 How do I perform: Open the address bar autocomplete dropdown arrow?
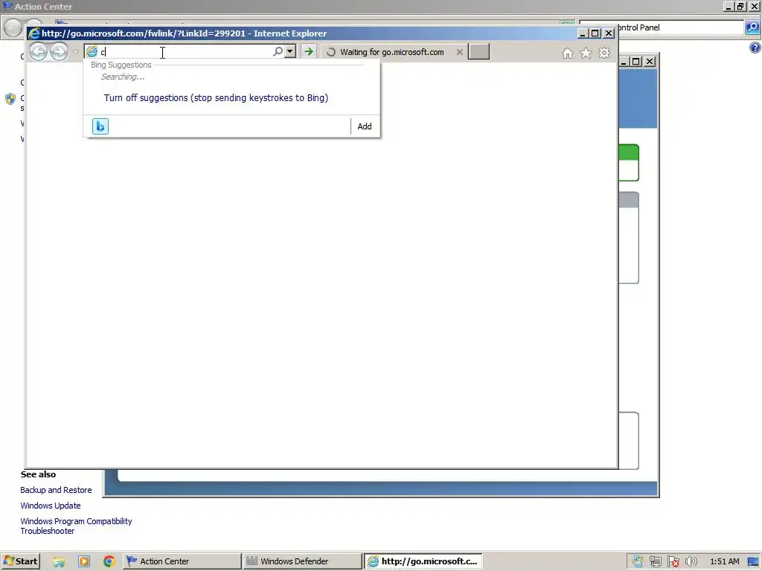[290, 51]
